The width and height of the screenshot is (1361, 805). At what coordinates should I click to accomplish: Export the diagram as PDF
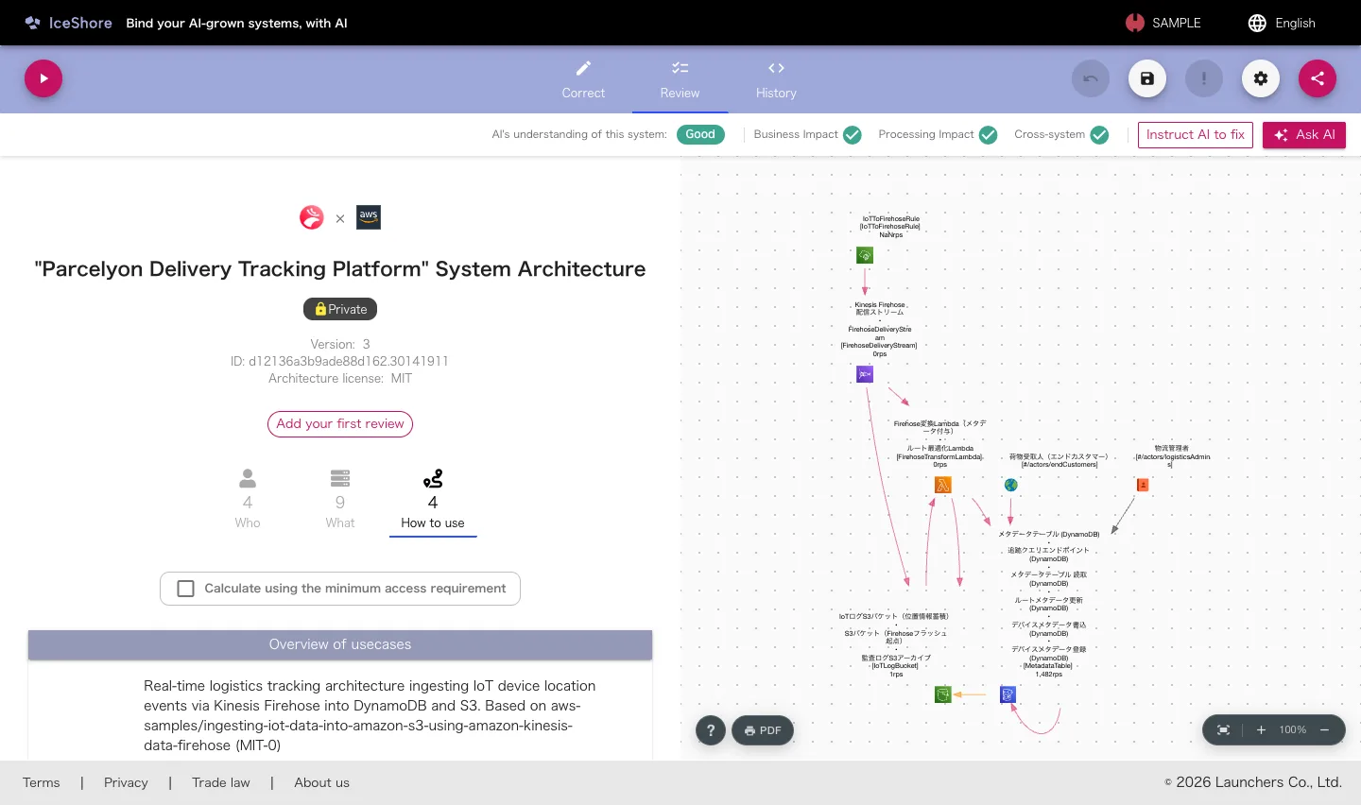763,730
